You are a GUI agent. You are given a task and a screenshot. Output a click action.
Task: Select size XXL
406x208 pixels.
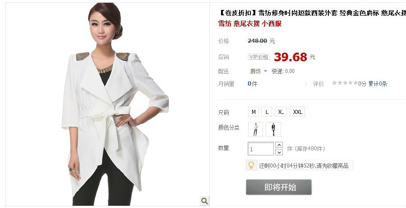(297, 112)
